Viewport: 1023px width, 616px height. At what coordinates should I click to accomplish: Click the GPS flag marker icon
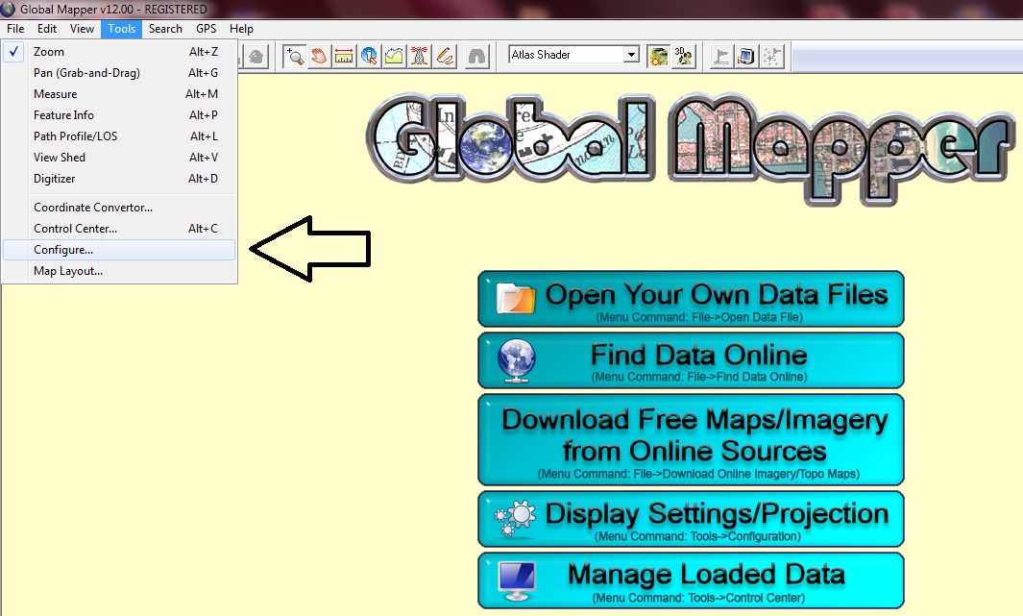pyautogui.click(x=721, y=56)
